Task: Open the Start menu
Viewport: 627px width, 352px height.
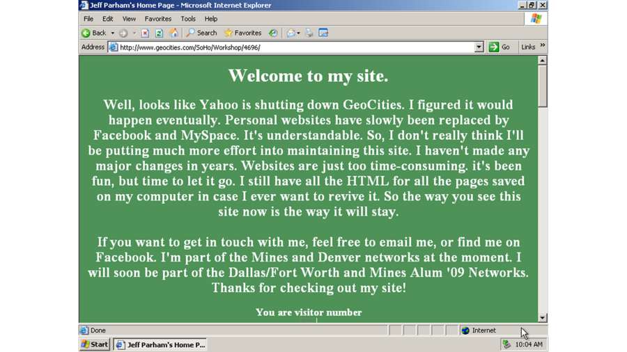Action: [95, 344]
